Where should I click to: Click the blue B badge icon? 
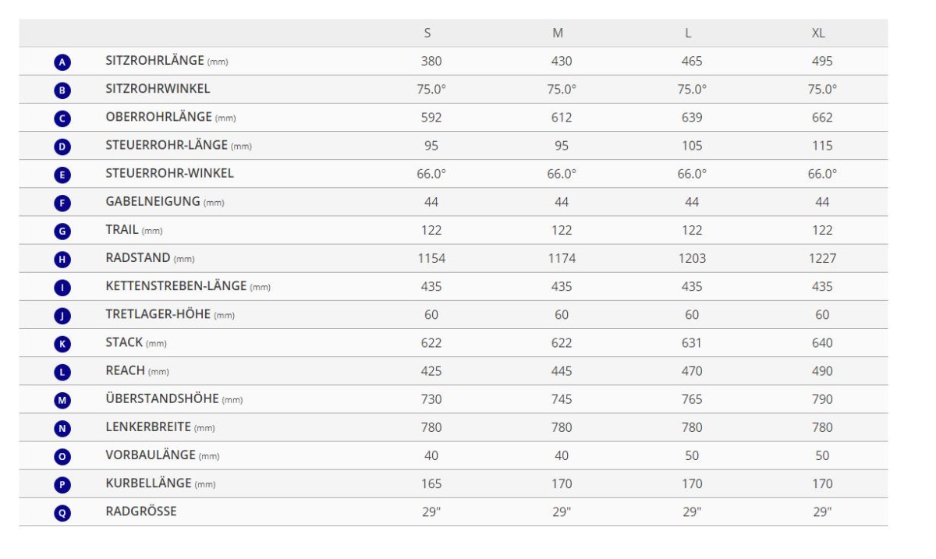click(62, 90)
